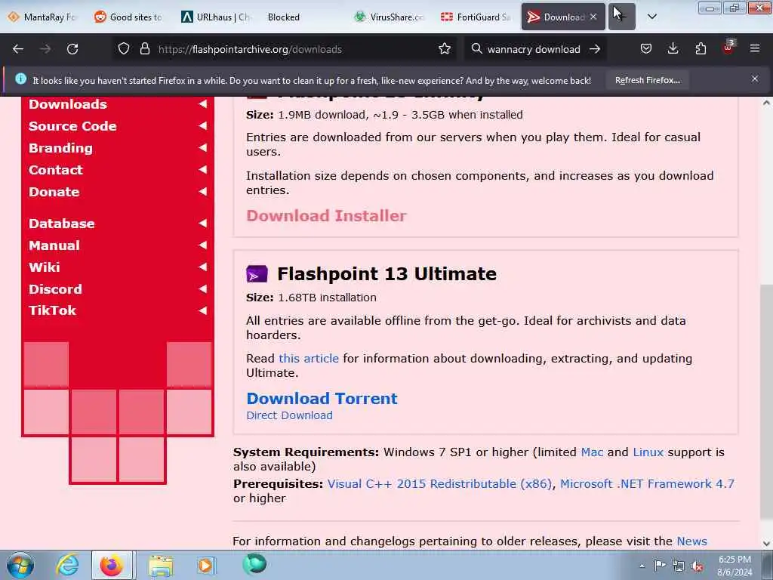This screenshot has width=773, height=580.
Task: Click the Refresh Firefox button
Action: 647,80
